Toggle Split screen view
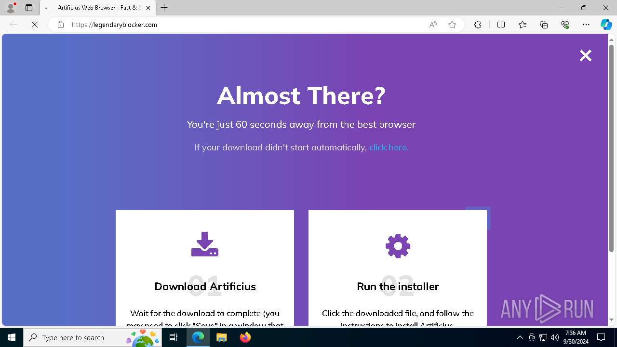This screenshot has width=617, height=347. point(501,25)
